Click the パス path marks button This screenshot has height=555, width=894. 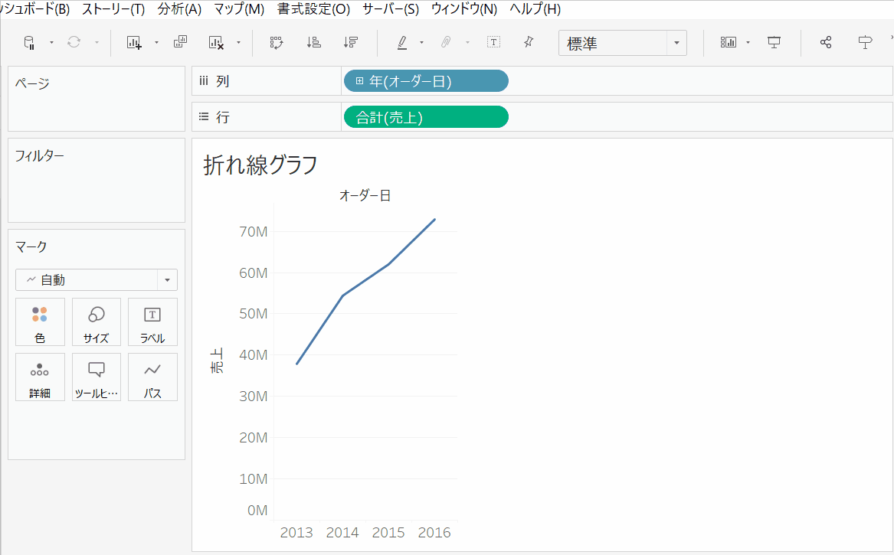(152, 377)
